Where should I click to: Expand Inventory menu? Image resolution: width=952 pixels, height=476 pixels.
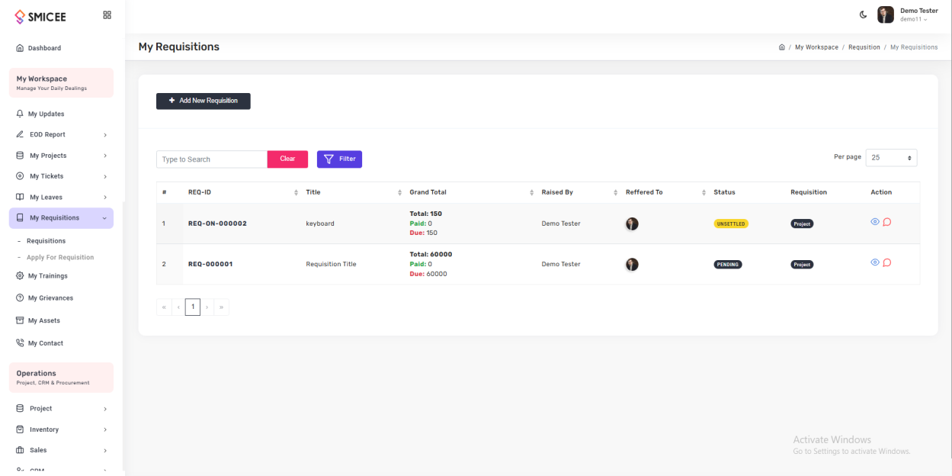pos(61,429)
